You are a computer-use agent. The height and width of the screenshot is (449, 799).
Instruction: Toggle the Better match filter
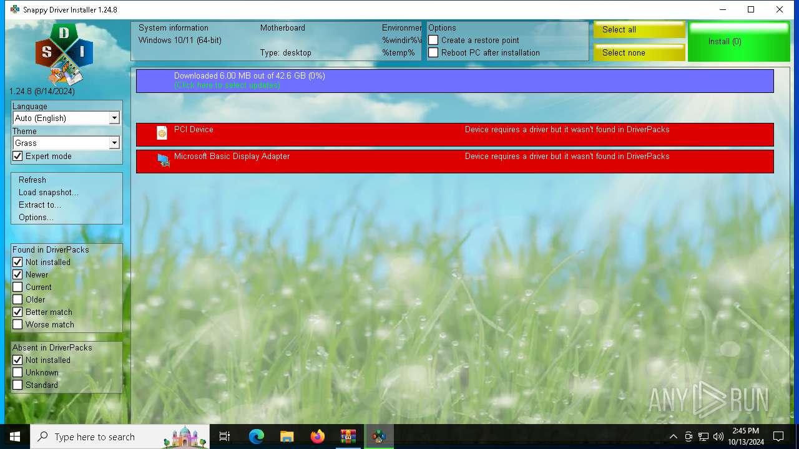(17, 312)
